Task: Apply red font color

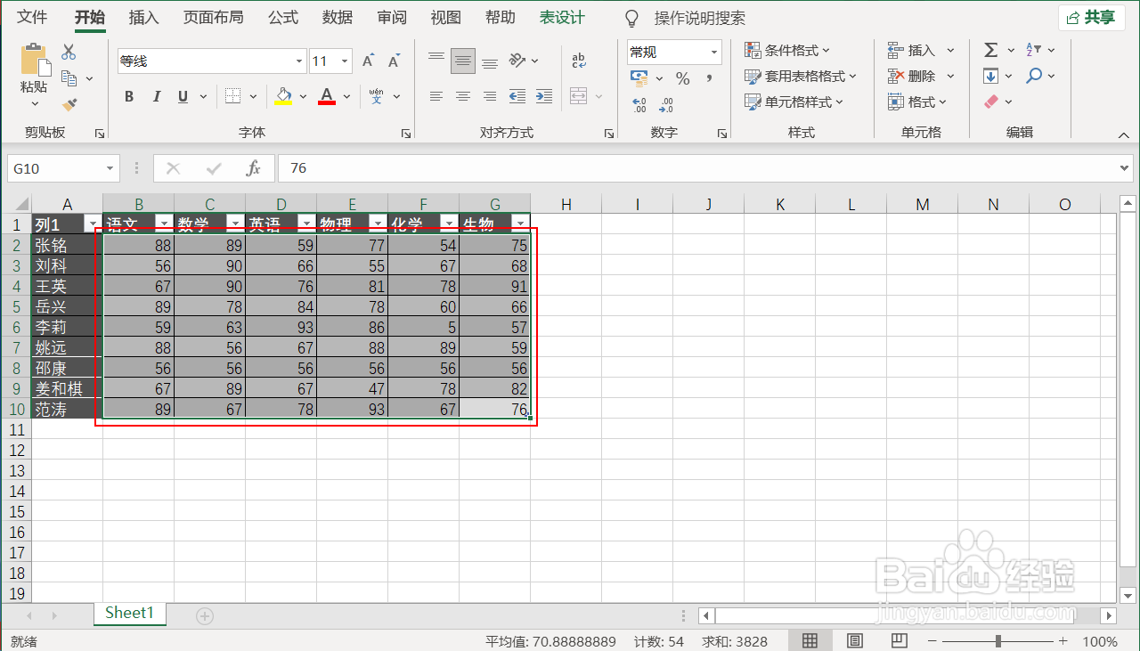Action: (327, 96)
